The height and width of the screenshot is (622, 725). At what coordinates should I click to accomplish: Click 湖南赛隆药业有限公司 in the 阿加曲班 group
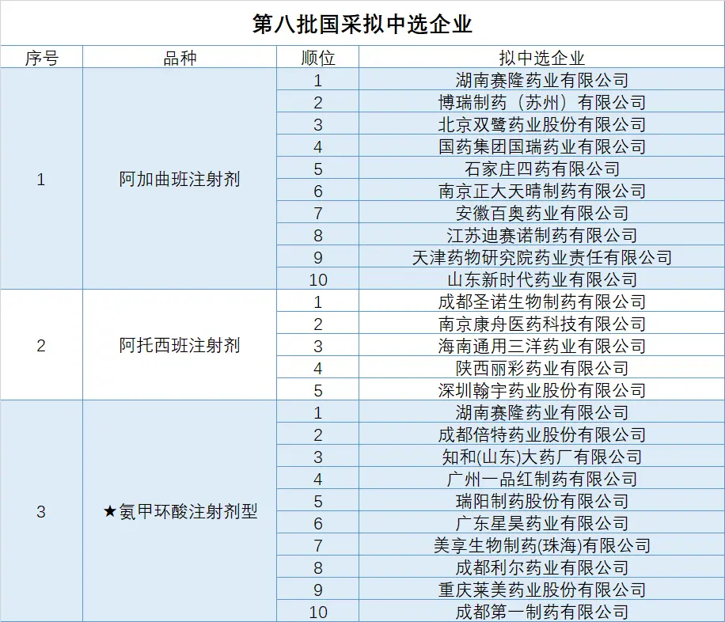click(x=542, y=81)
